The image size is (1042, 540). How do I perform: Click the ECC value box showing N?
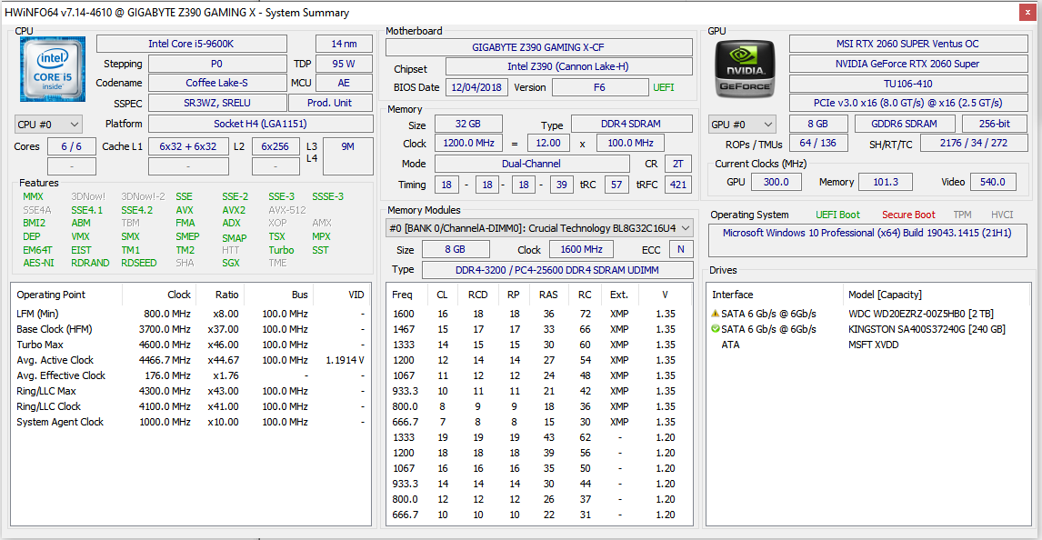pos(679,249)
